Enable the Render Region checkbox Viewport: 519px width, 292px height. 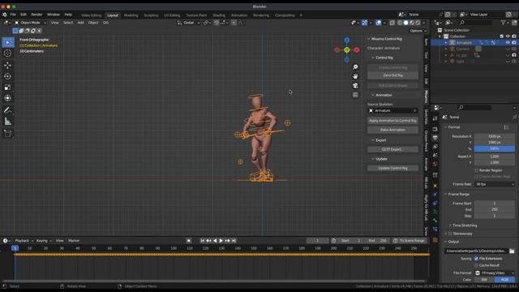pos(476,170)
